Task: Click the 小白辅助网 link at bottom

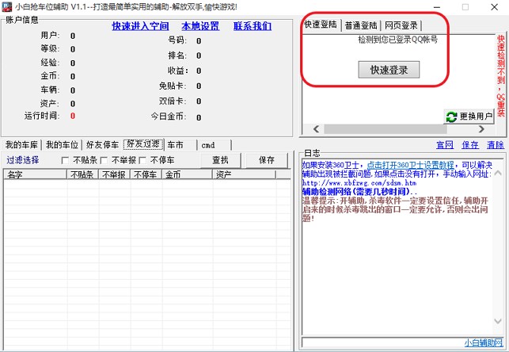Action: tap(484, 342)
